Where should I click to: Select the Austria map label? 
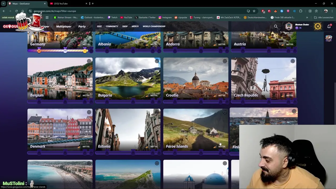point(240,44)
